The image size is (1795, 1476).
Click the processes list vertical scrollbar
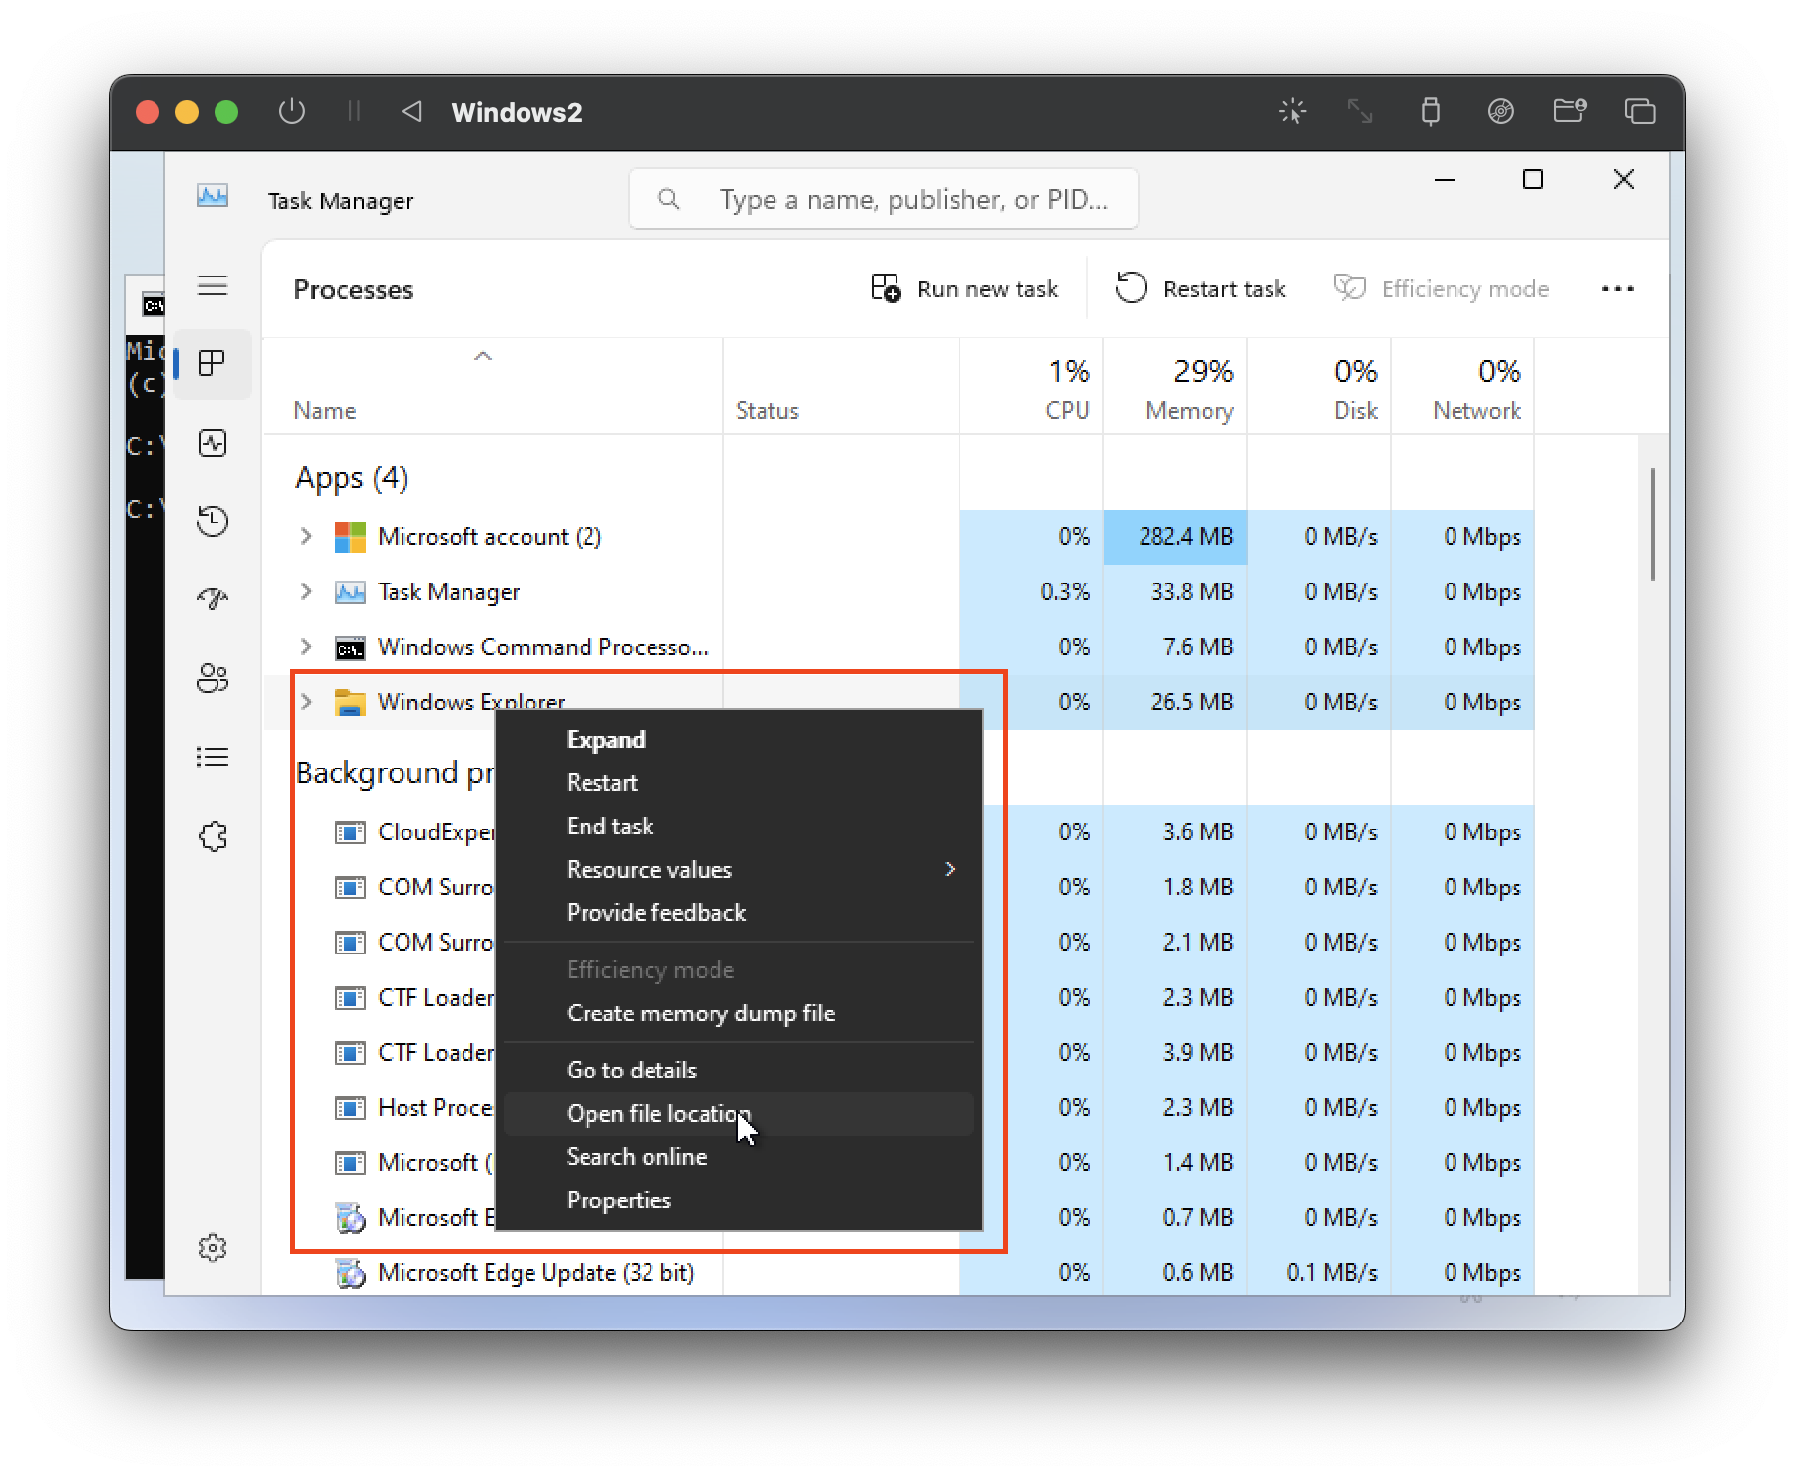[1653, 524]
